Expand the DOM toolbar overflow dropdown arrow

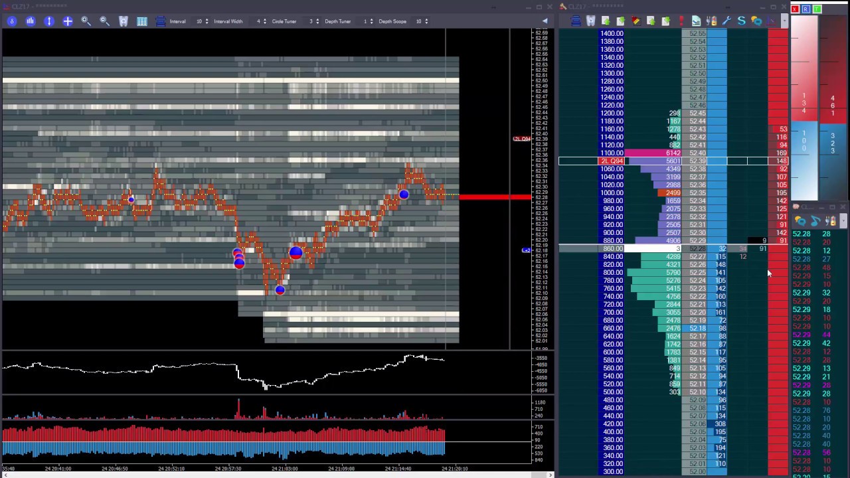click(784, 21)
